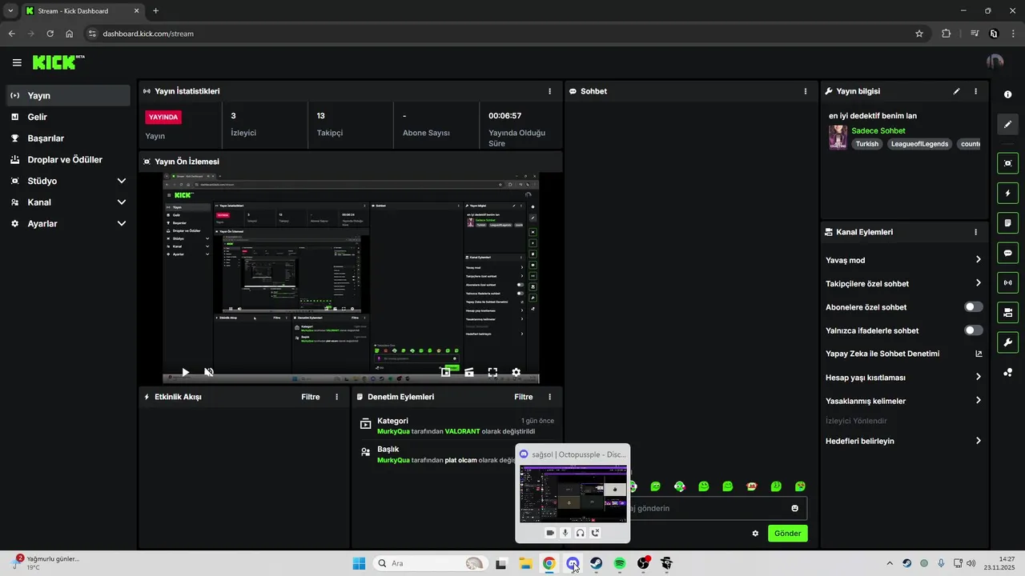
Task: Open Yayın bilgisi three-dot menu
Action: point(975,91)
